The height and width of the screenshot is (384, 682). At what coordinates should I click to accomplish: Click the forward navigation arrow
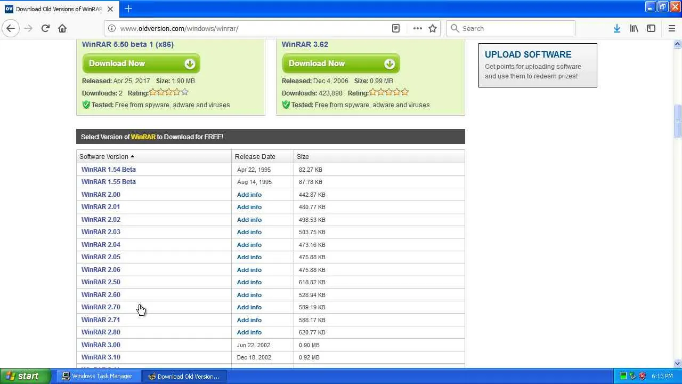point(28,28)
